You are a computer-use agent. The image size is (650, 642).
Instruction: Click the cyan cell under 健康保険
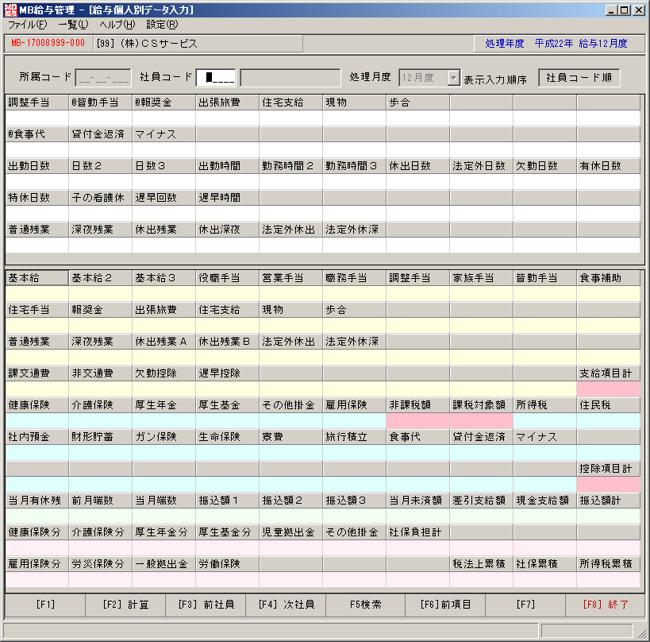click(x=37, y=421)
